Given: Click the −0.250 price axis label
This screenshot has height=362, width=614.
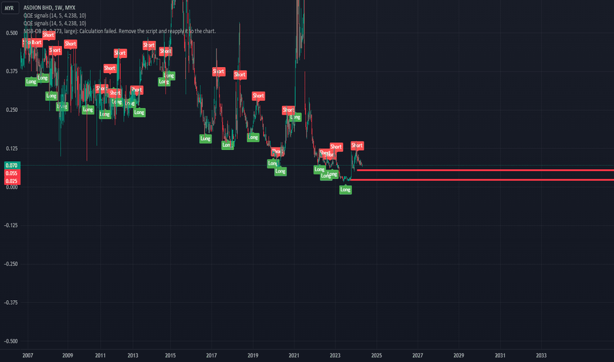Looking at the screenshot, I should click(x=11, y=264).
